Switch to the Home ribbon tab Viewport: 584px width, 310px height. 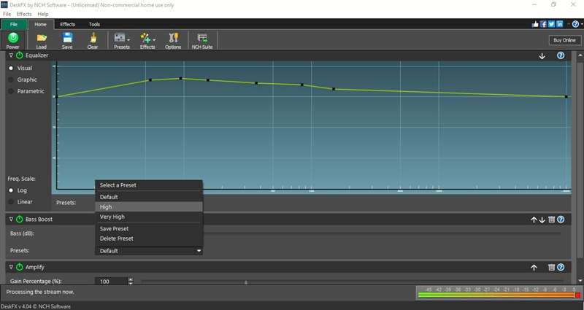(40, 24)
